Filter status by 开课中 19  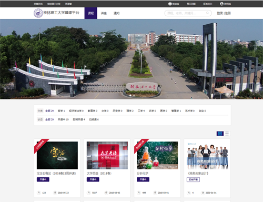click(63, 119)
